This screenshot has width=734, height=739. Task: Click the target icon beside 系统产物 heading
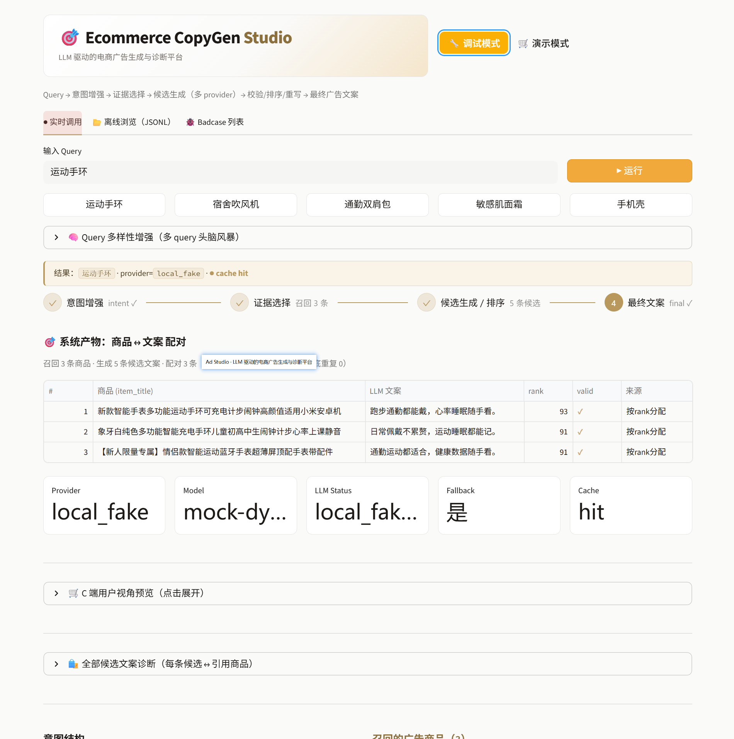coord(50,342)
